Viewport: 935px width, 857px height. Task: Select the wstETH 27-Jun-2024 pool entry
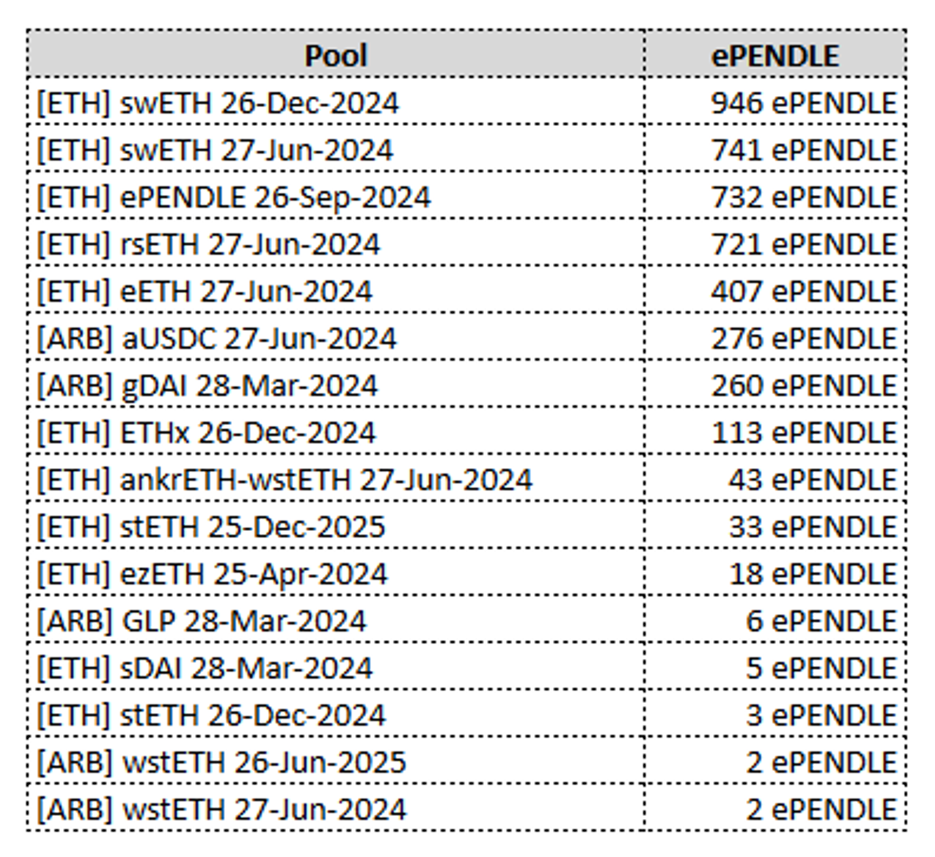221,810
